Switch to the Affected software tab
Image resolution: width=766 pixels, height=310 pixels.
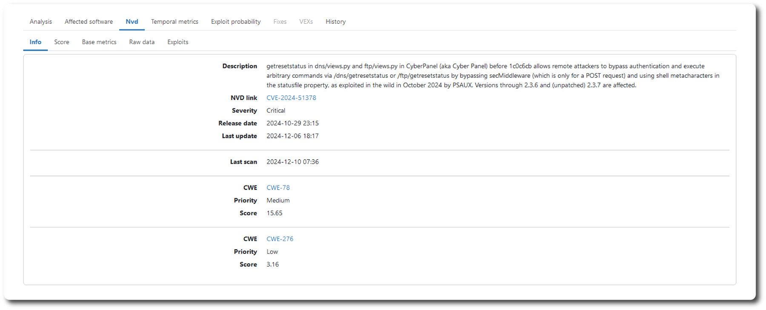(89, 22)
